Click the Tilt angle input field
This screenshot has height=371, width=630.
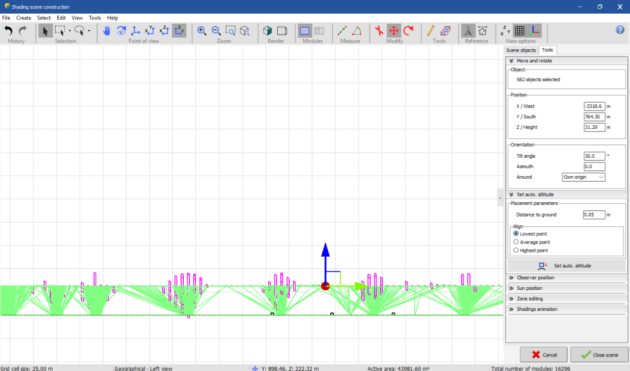pyautogui.click(x=594, y=156)
